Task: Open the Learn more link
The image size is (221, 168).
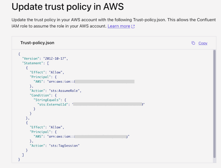Action: (119, 26)
